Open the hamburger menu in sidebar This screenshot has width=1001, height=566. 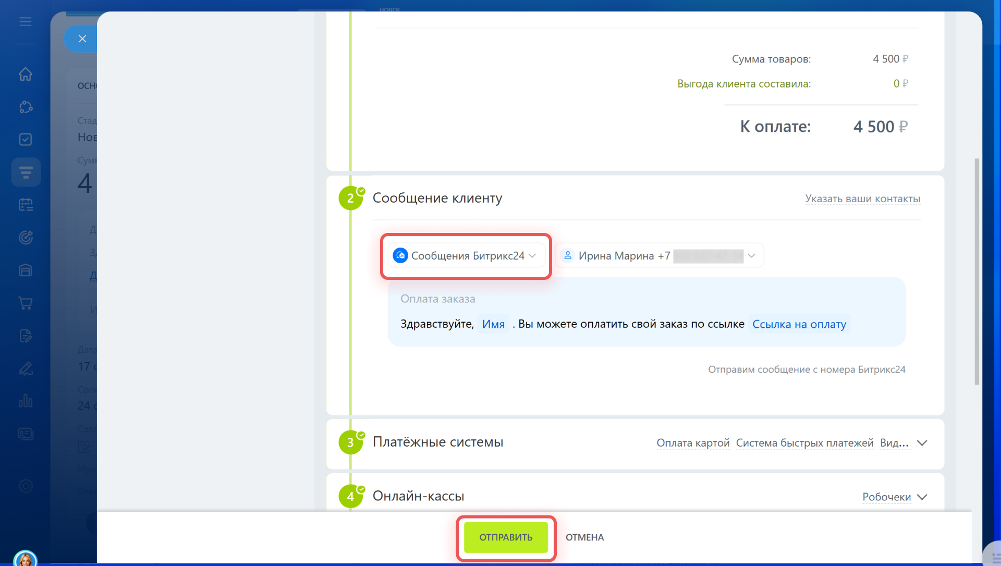pos(25,22)
